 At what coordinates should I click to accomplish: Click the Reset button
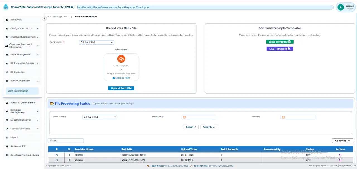pos(190,127)
